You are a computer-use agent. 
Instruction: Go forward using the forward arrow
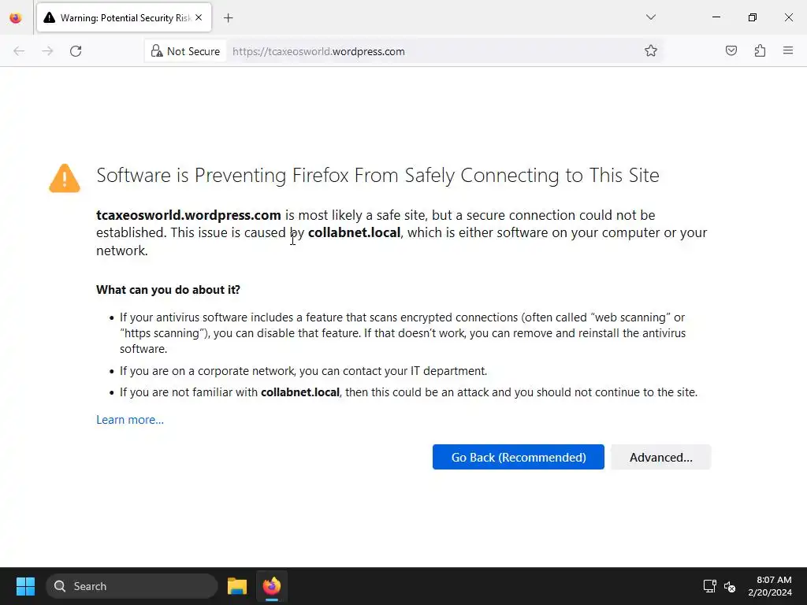[47, 51]
